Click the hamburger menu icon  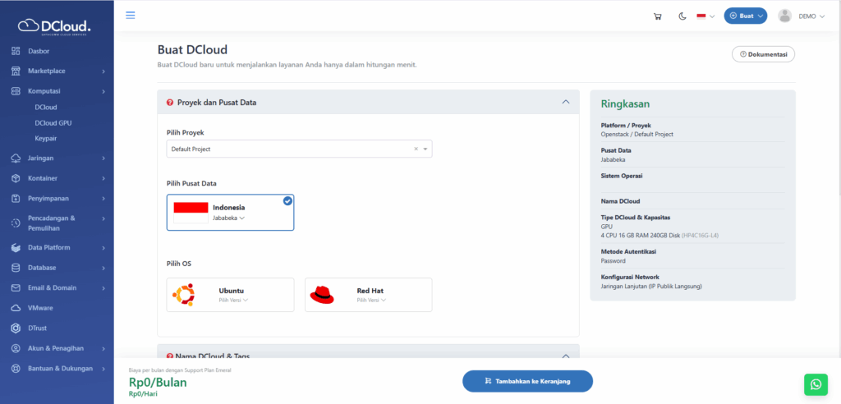point(131,16)
